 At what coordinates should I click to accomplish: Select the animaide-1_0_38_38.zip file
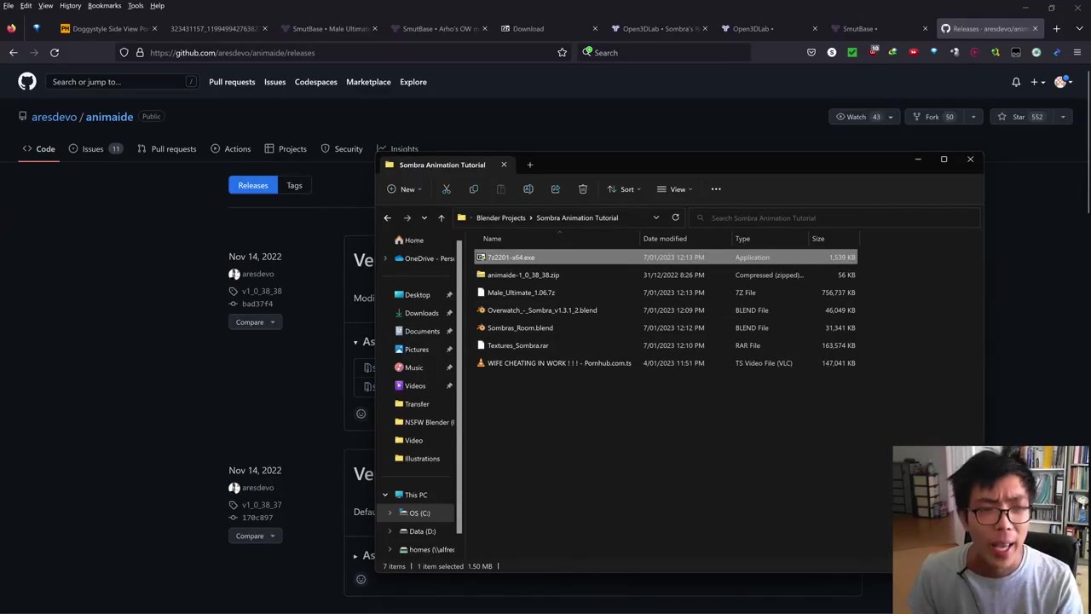pos(523,275)
